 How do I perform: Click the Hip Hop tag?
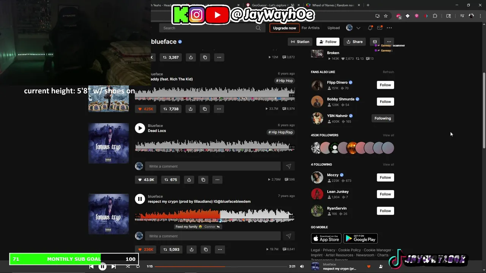click(284, 81)
